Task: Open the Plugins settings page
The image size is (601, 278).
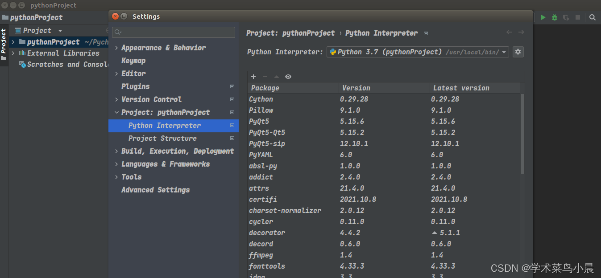Action: [x=135, y=86]
